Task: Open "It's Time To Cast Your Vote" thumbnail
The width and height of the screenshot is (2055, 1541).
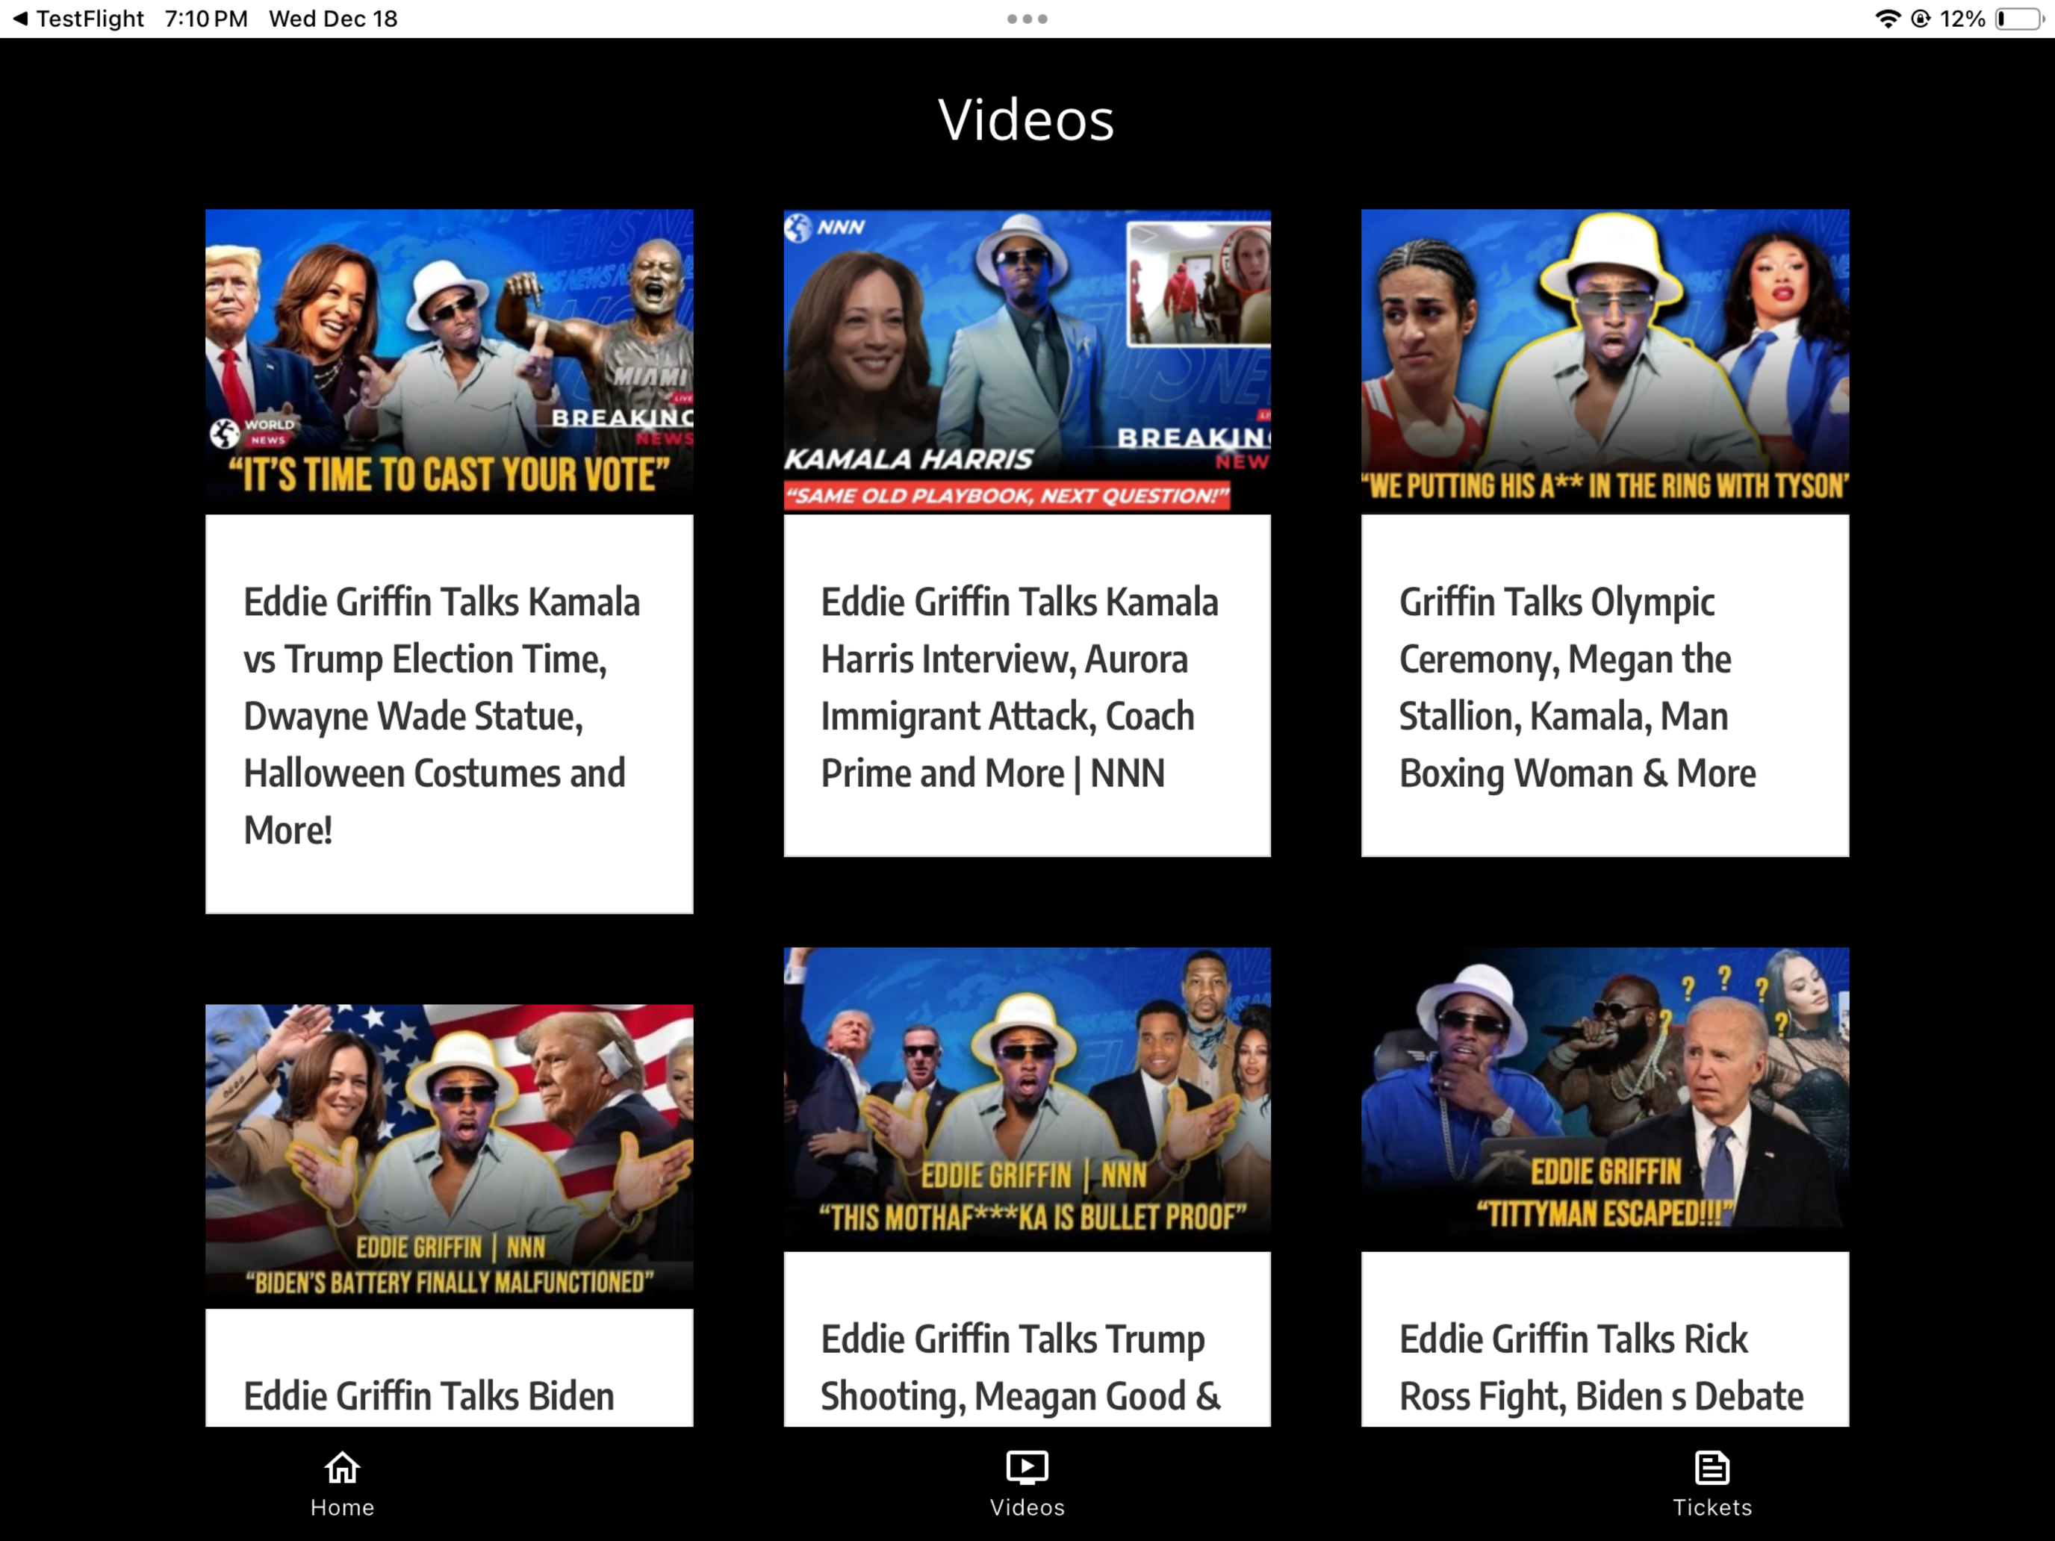Action: coord(449,361)
